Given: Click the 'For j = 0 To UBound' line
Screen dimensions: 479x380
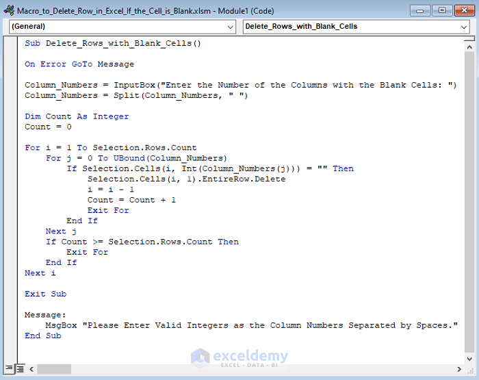Looking at the screenshot, I should click(x=136, y=158).
